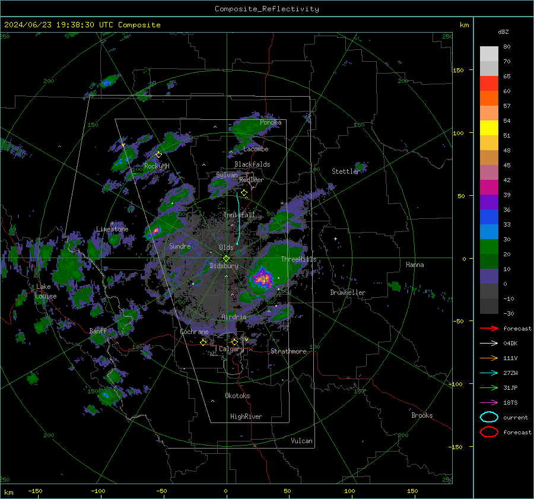Click the RockyMH town label
534x499 pixels.
157,166
